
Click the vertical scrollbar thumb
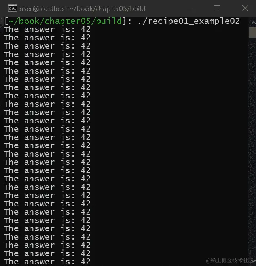coord(252,32)
